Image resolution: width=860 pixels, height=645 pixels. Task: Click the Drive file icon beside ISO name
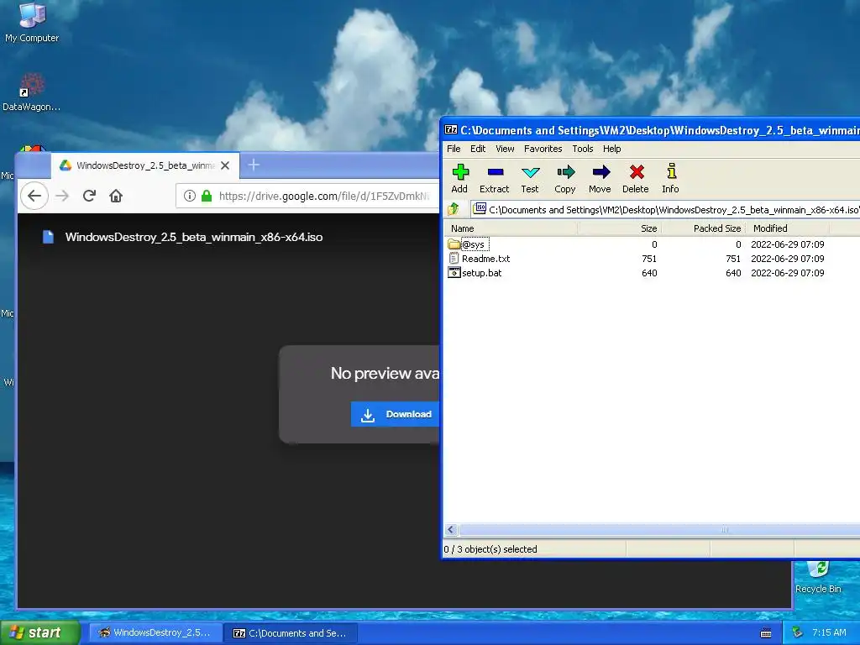[48, 236]
